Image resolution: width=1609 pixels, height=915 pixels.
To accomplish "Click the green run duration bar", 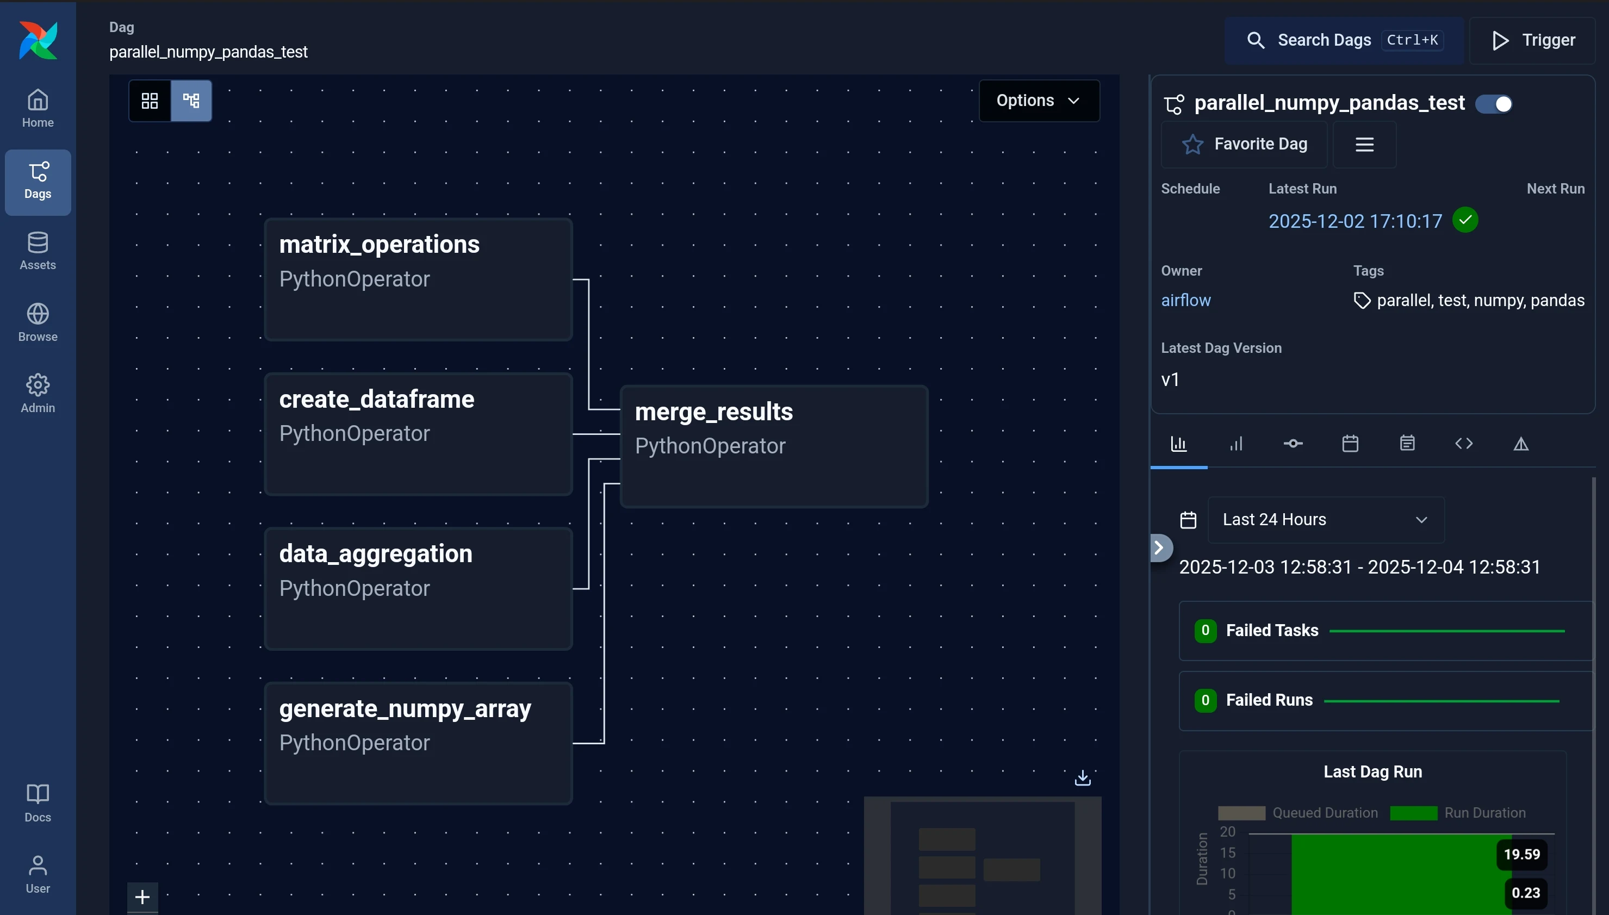I will (1401, 875).
